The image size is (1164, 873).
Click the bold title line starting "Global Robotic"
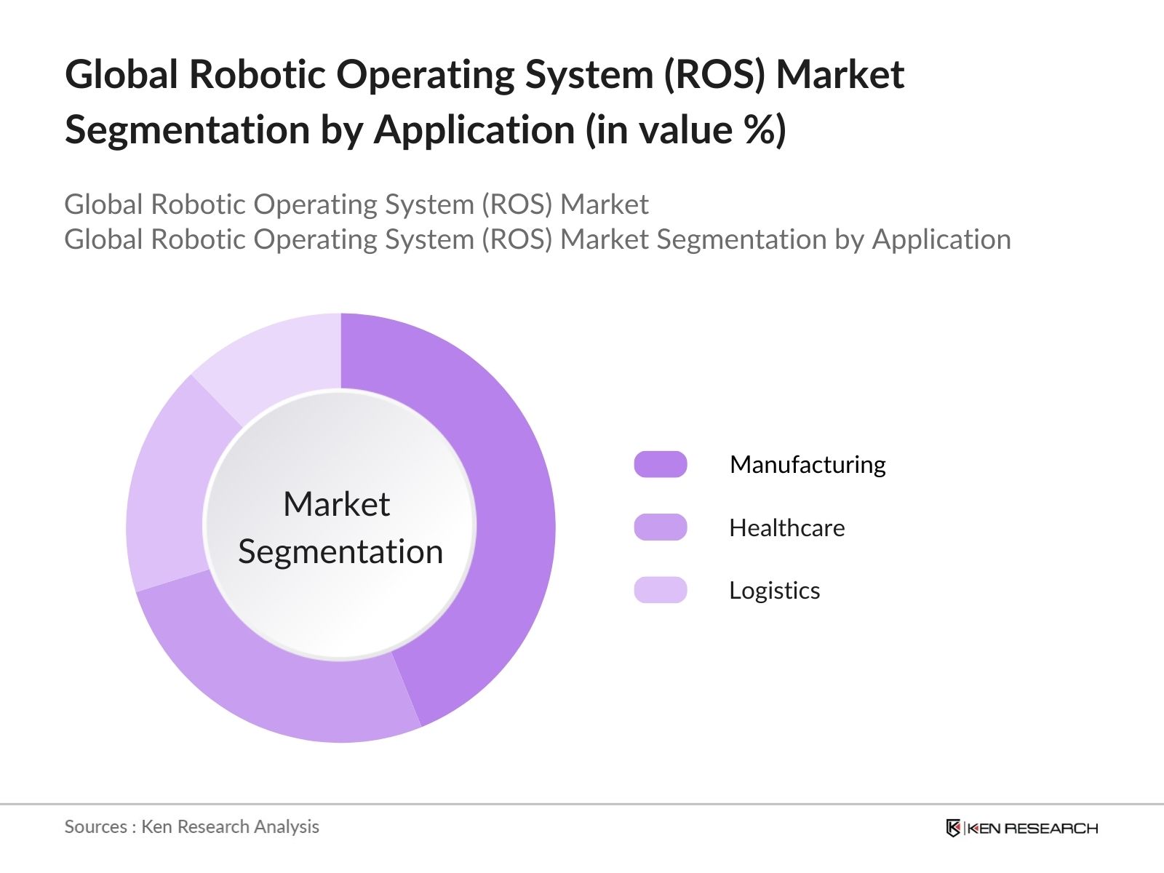(x=484, y=74)
